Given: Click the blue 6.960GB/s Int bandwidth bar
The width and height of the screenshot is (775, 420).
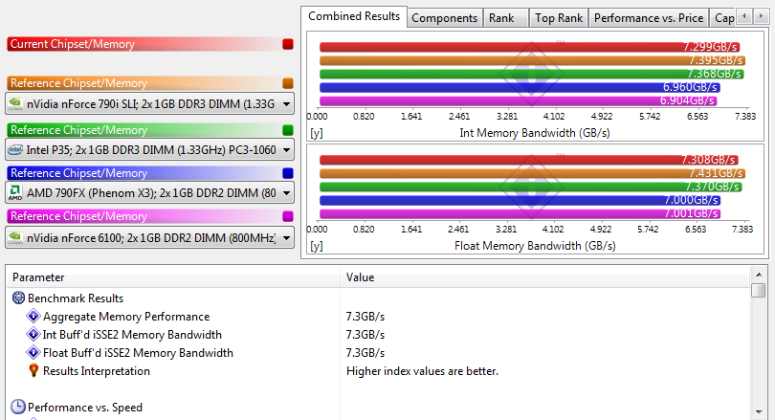Looking at the screenshot, I should (520, 87).
